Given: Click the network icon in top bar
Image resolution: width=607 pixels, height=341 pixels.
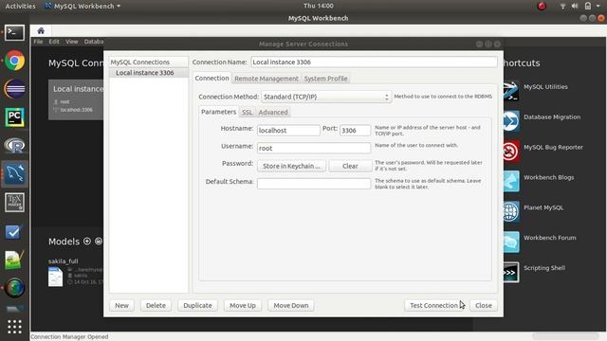Looking at the screenshot, I should (562, 6).
